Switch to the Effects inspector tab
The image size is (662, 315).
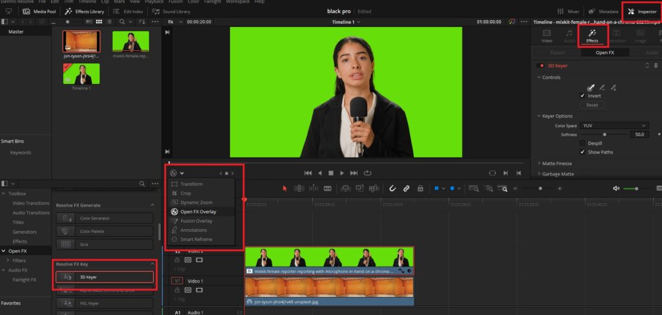(592, 36)
